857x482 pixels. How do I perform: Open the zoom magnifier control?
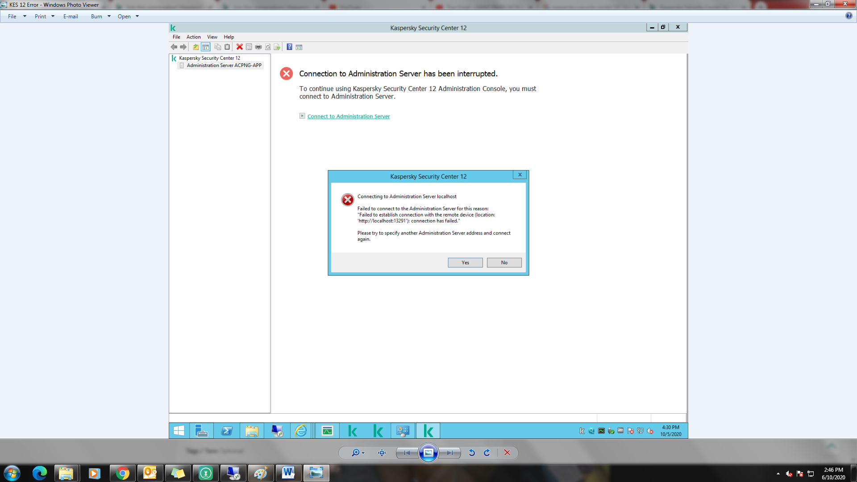click(357, 453)
